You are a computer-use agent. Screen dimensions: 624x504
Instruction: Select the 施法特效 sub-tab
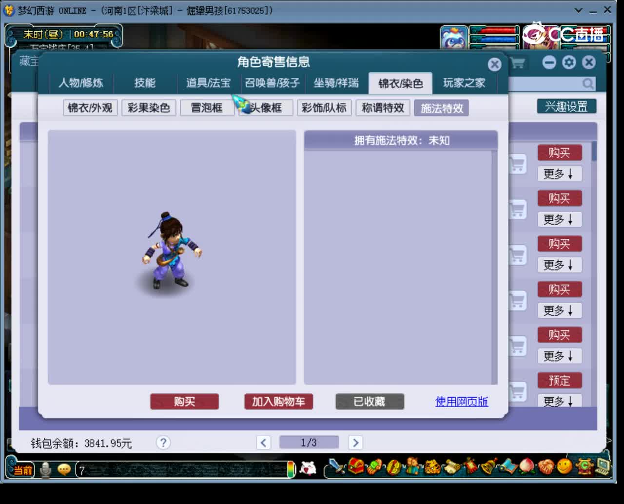[442, 108]
